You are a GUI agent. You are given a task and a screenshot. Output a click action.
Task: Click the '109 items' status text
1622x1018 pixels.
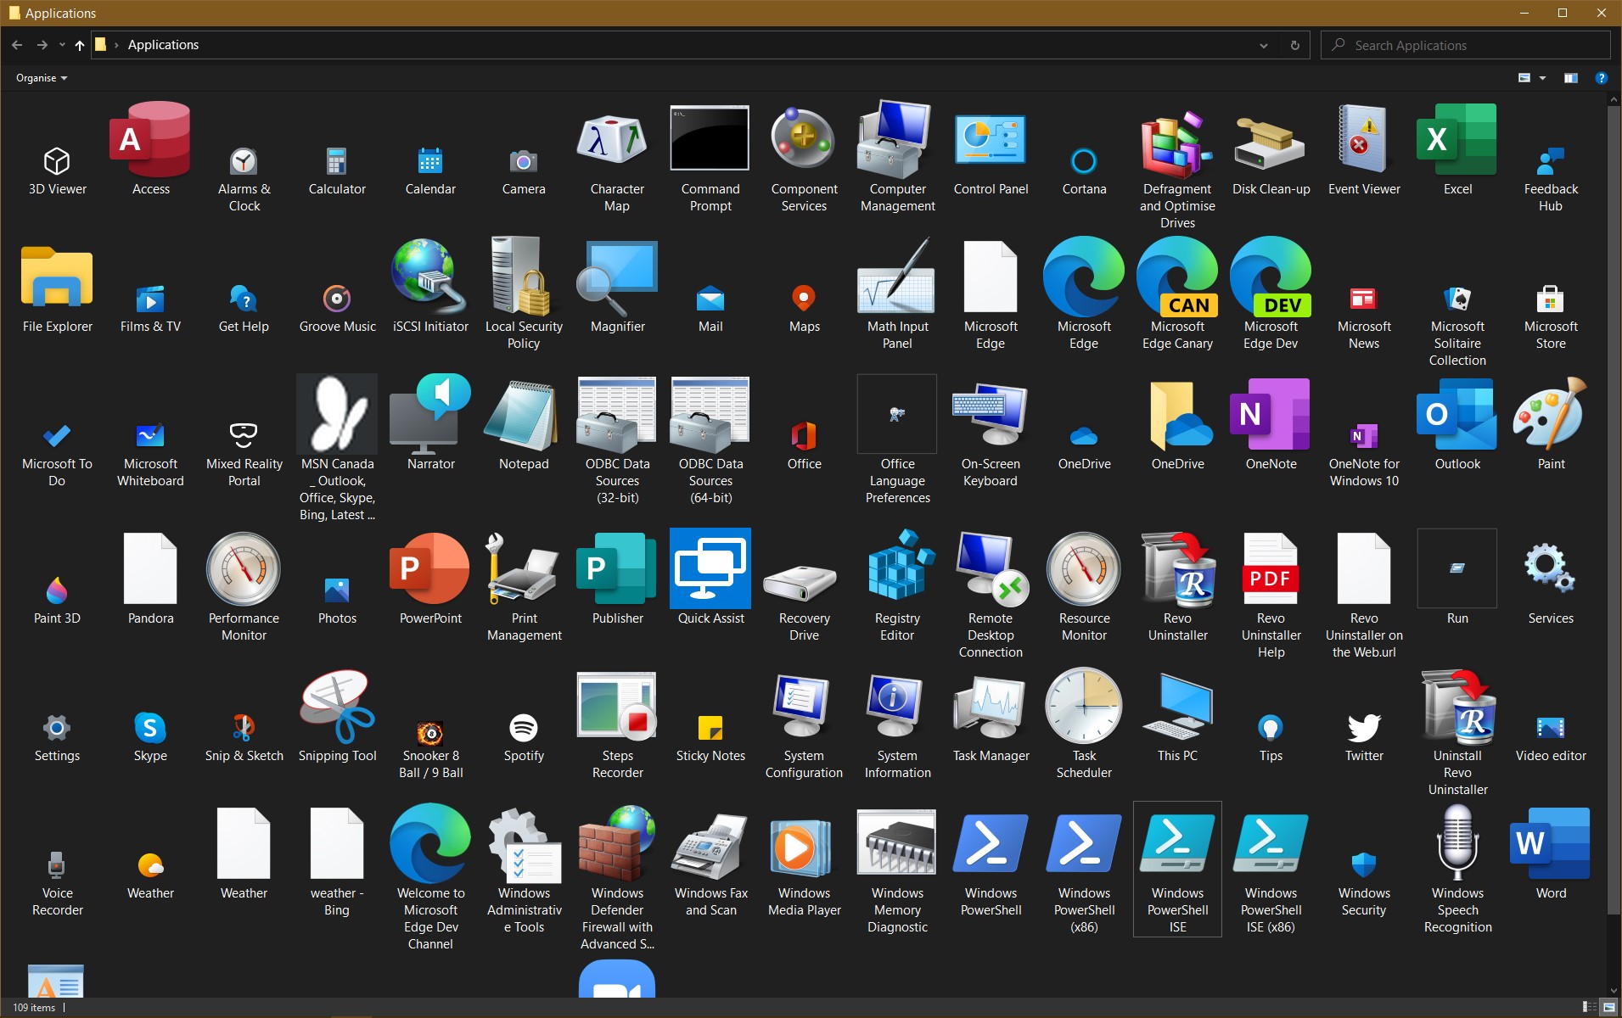click(34, 1008)
